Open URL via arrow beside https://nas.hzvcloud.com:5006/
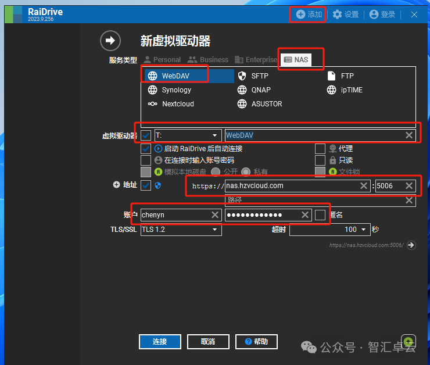This screenshot has width=430, height=365. (x=411, y=245)
